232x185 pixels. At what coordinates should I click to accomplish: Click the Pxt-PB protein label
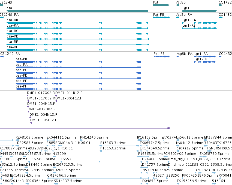(159, 54)
